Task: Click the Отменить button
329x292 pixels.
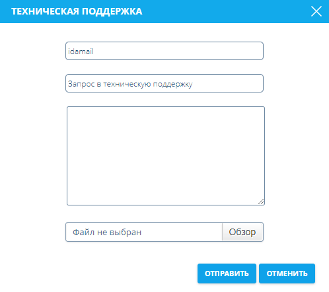Action: [287, 274]
